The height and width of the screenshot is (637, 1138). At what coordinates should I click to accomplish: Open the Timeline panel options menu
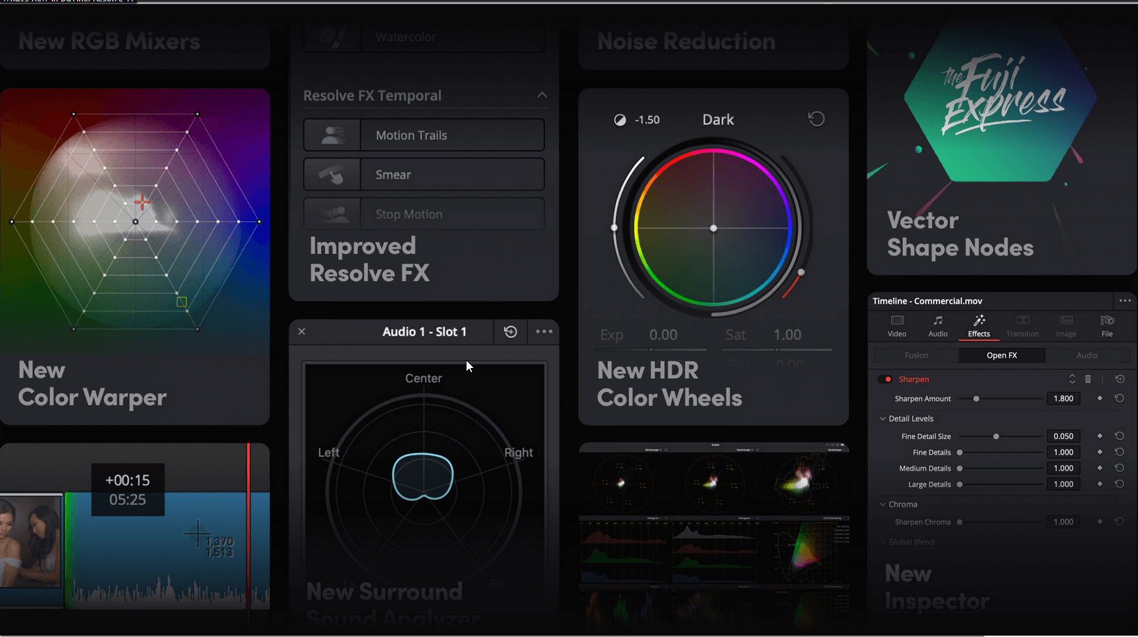[1124, 300]
